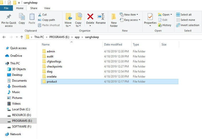Image resolution: width=202 pixels, height=139 pixels.
Task: Switch to the Home ribbon tab
Action: [20, 8]
